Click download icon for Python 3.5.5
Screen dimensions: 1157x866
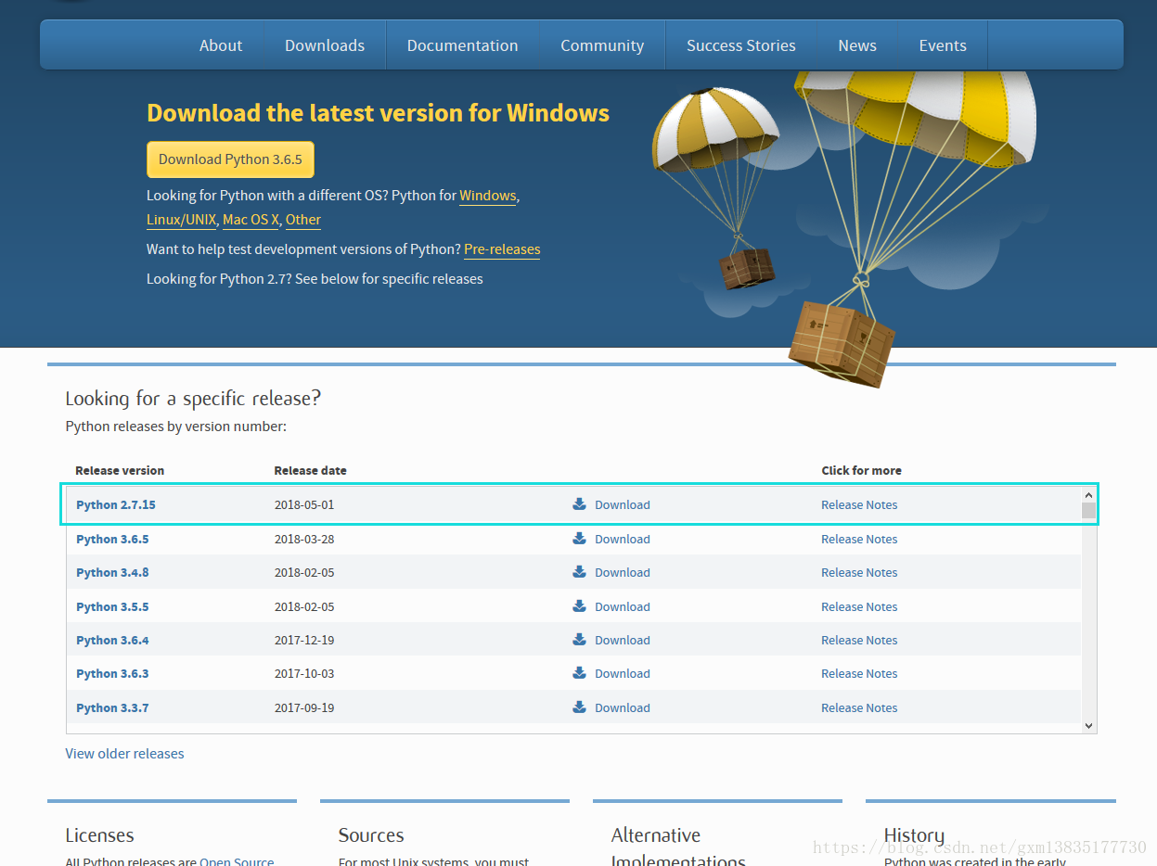pyautogui.click(x=579, y=606)
